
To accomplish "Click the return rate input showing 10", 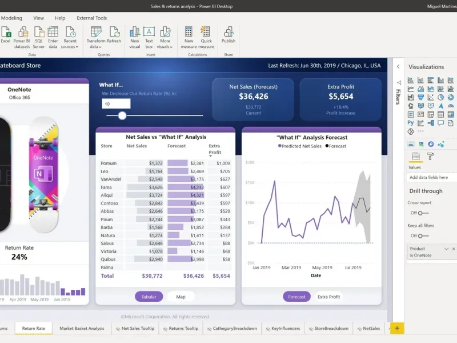I will click(116, 104).
